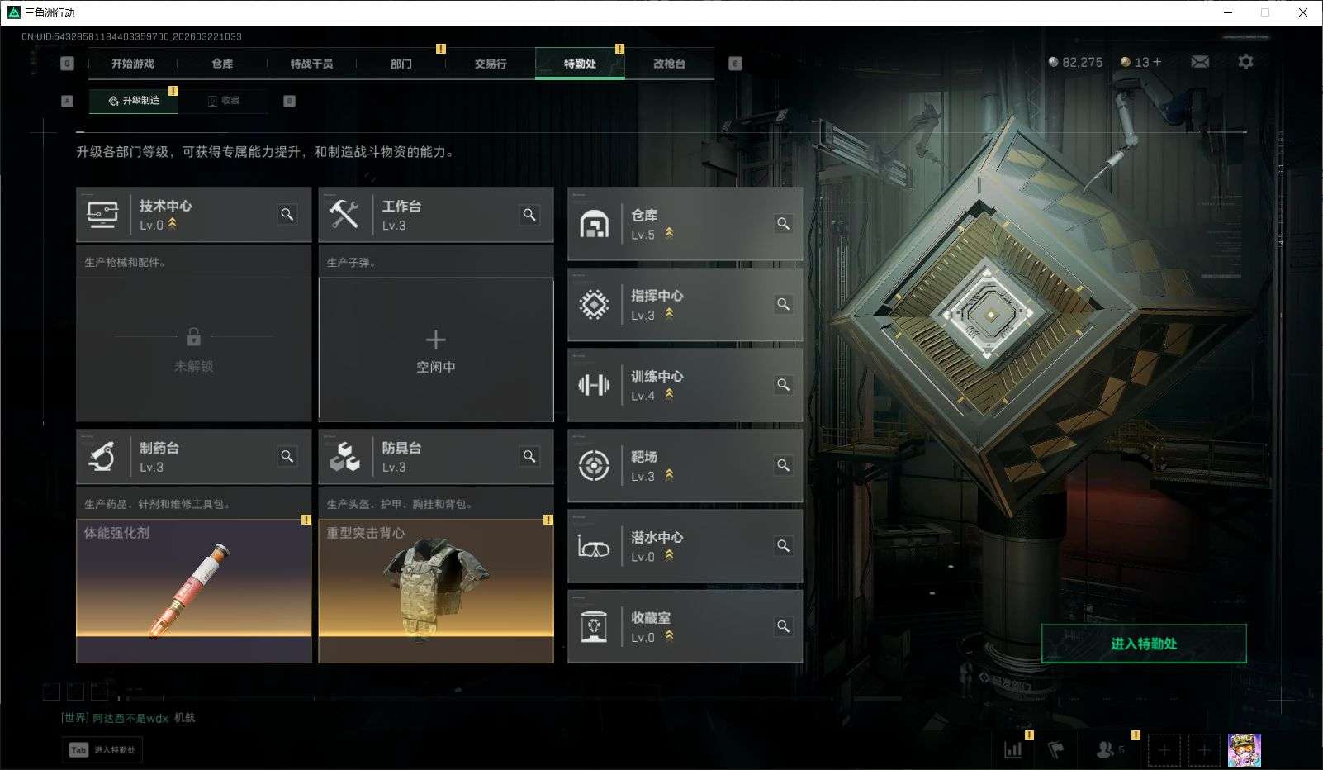Click the 体能强化剂 production thumbnail

[194, 591]
